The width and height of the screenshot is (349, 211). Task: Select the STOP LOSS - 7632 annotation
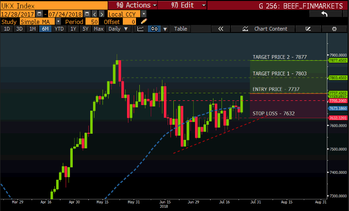(273, 114)
